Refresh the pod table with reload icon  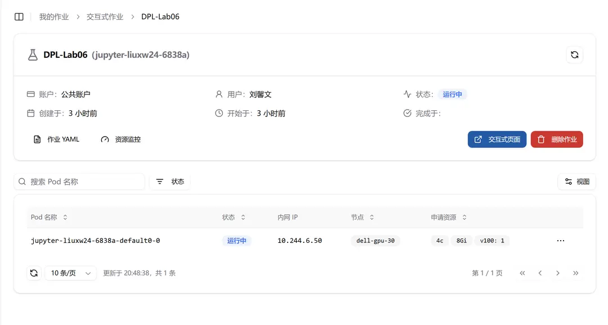[34, 273]
